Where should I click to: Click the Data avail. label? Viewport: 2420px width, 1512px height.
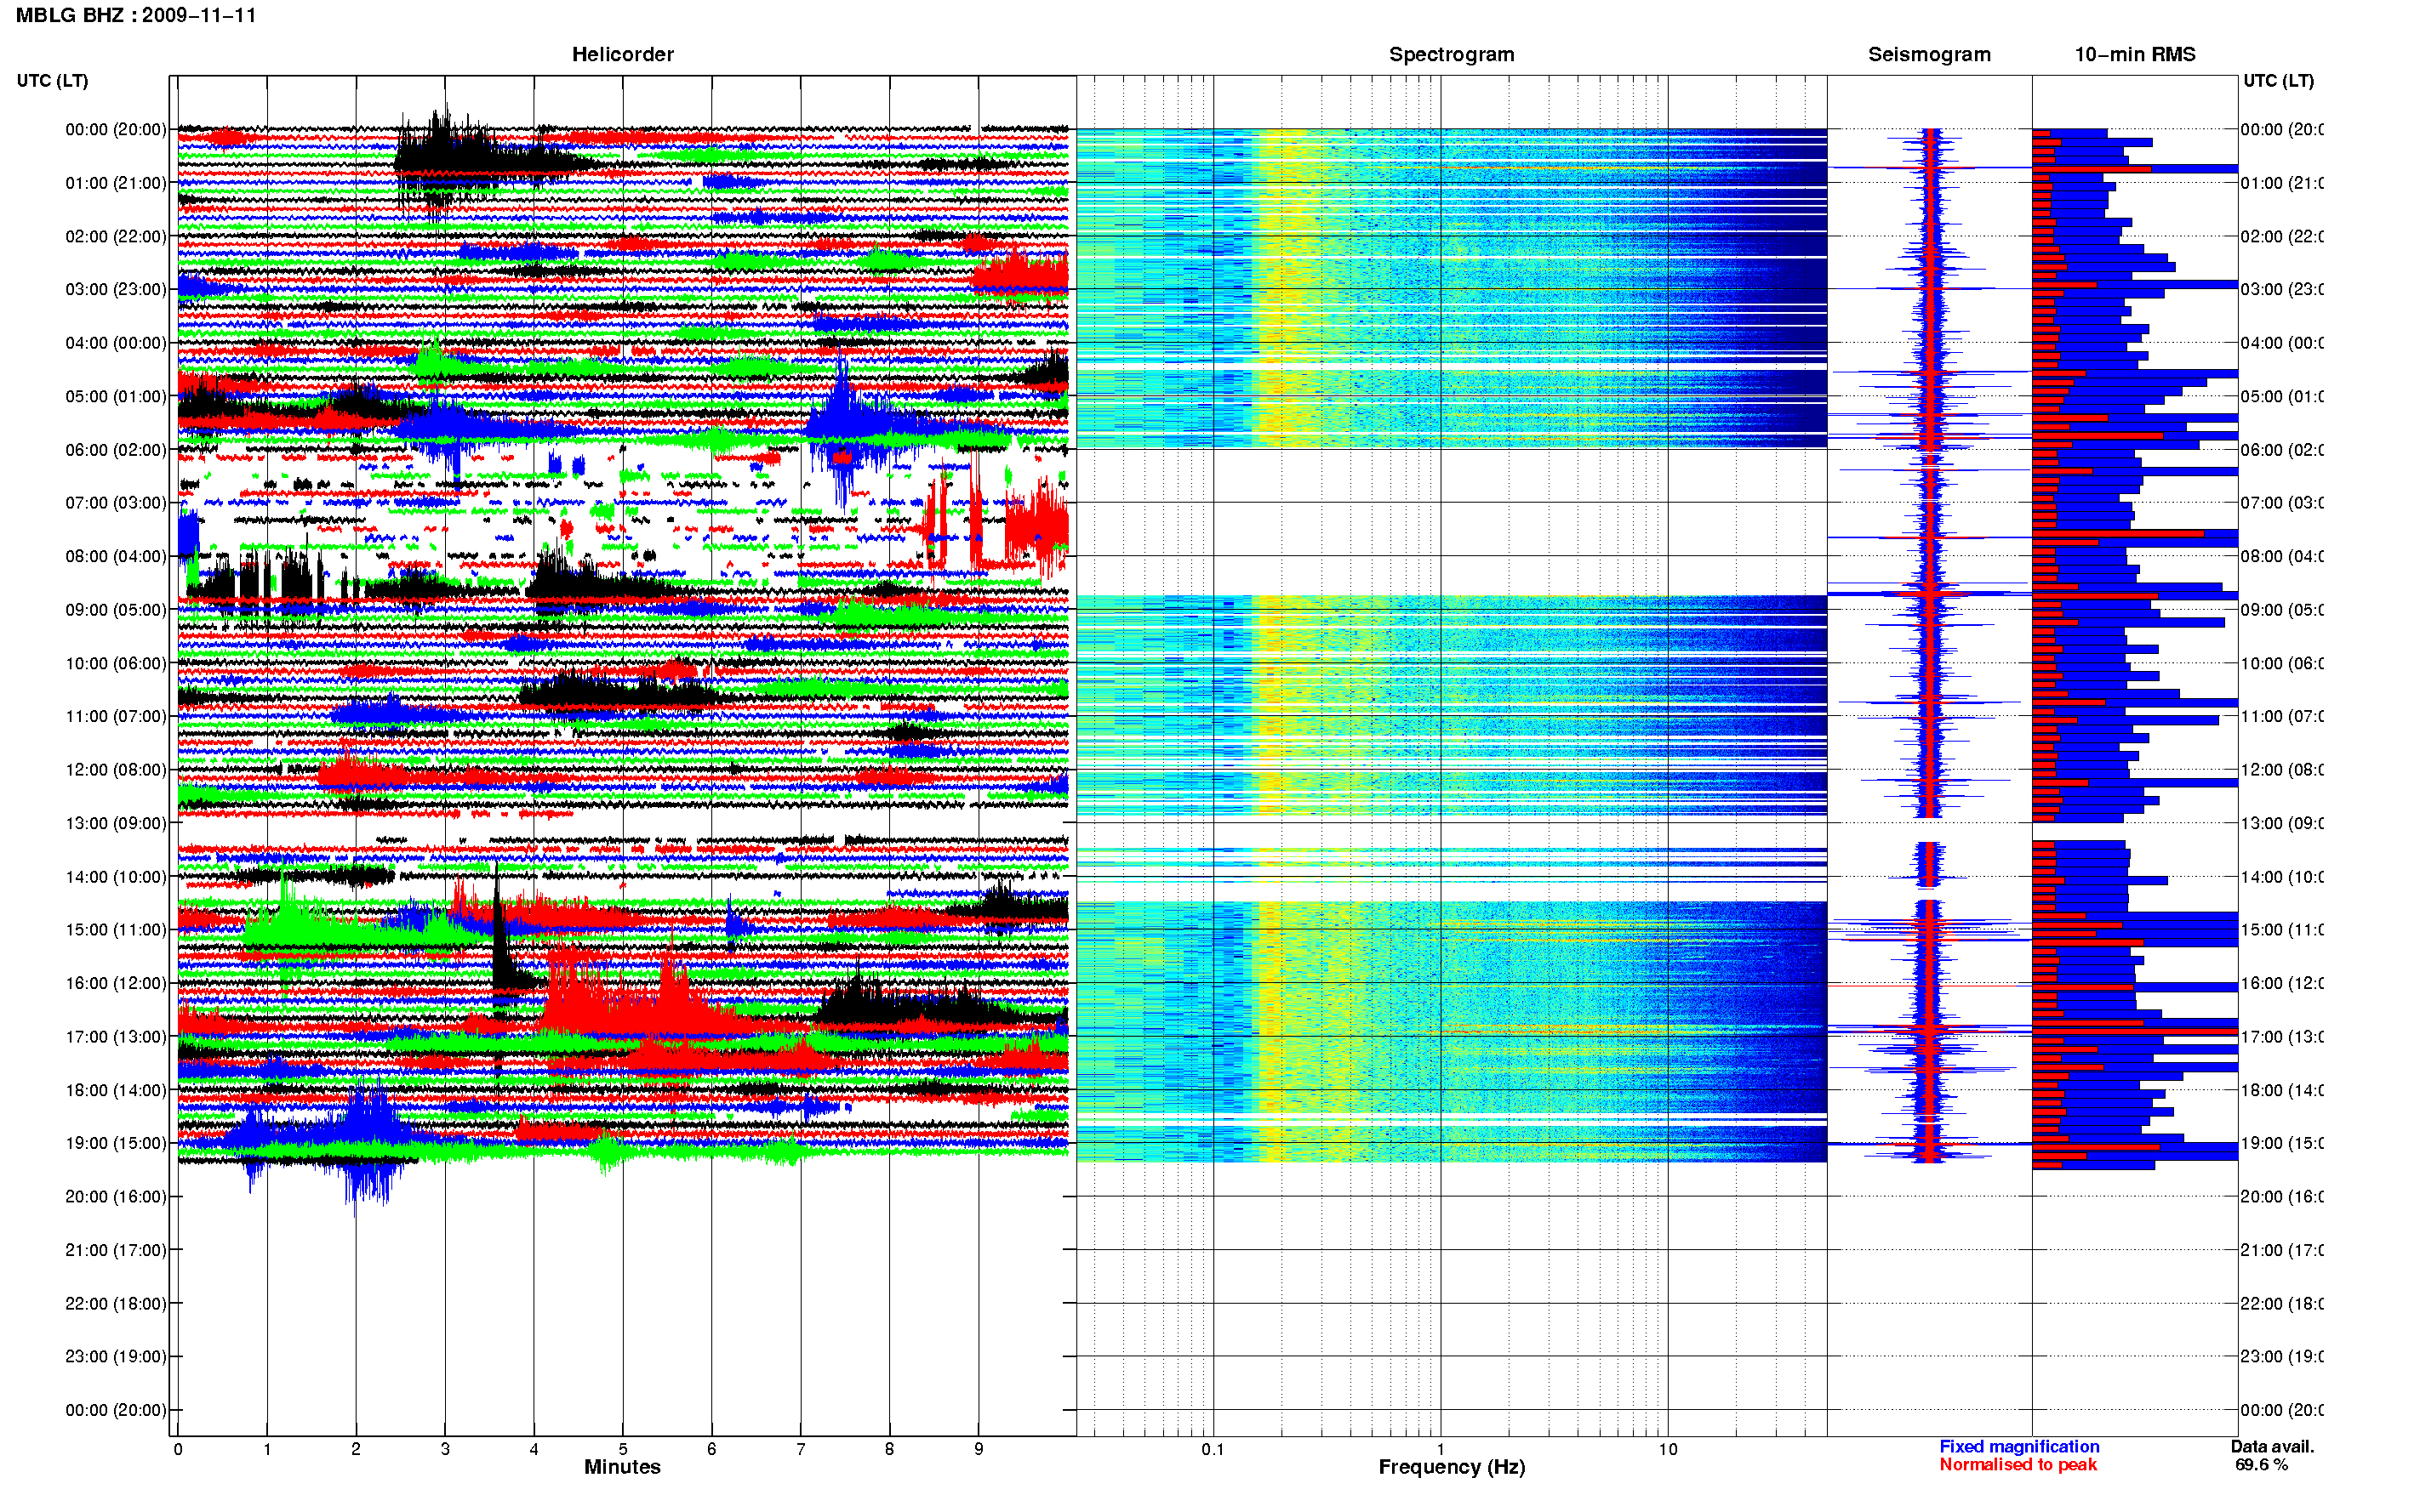coord(2272,1446)
